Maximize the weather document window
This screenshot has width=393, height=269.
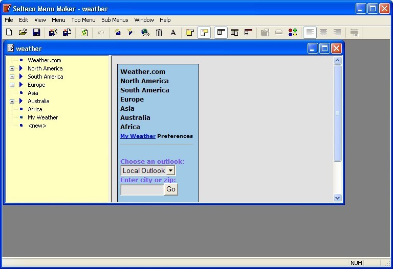pos(324,48)
